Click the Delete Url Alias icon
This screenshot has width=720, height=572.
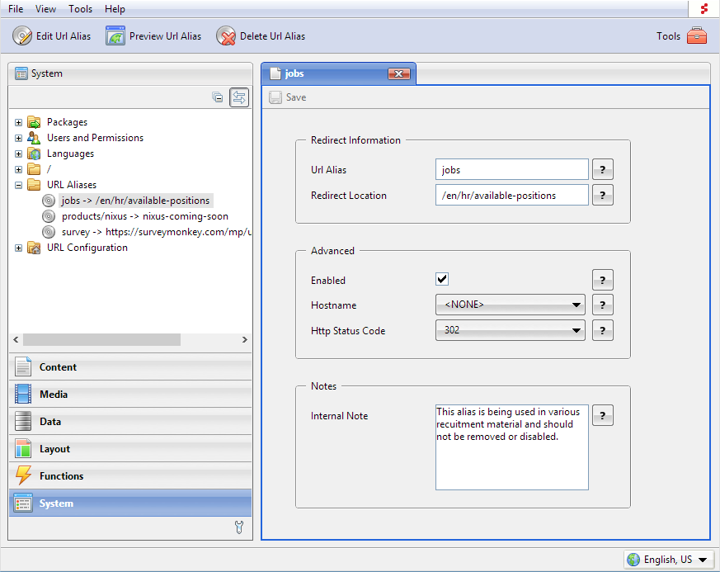(226, 36)
